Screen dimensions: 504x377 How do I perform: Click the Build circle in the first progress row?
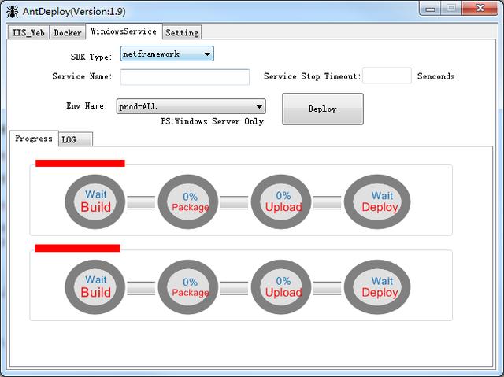pyautogui.click(x=94, y=201)
